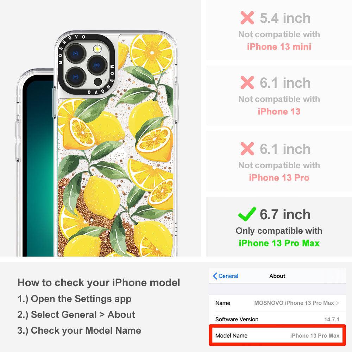Select the Model Name row highlighted in red

pos(277,335)
